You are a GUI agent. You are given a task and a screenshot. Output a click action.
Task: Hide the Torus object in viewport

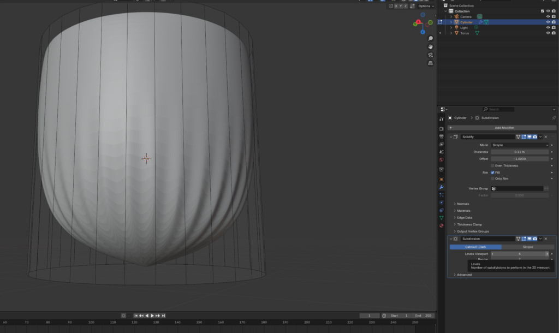click(x=548, y=33)
